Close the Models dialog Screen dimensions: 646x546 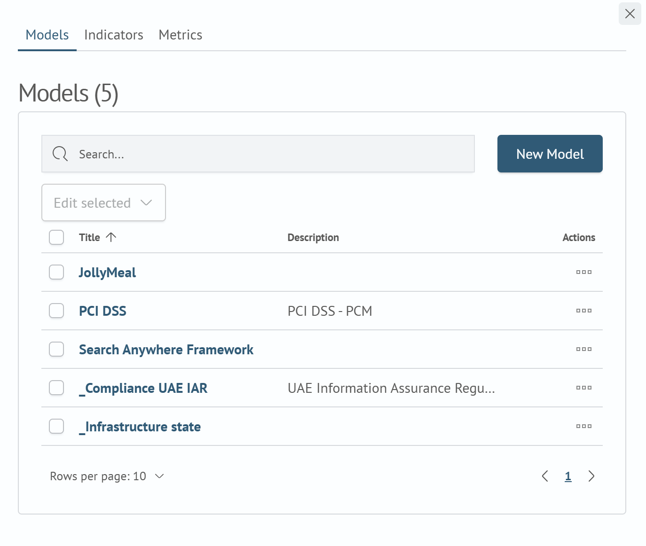630,14
